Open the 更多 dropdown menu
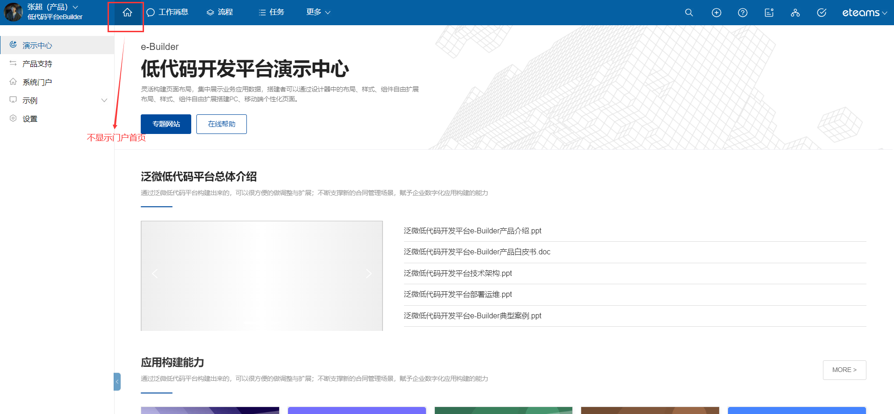This screenshot has width=894, height=414. 318,12
